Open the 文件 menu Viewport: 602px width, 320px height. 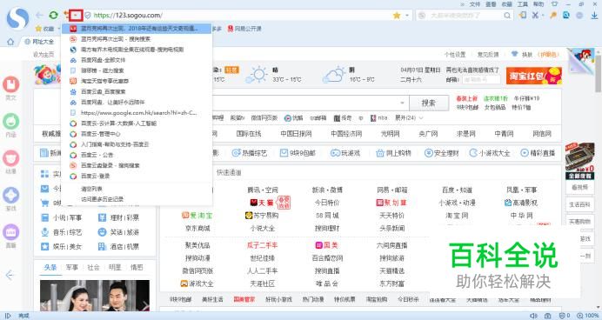(x=475, y=4)
